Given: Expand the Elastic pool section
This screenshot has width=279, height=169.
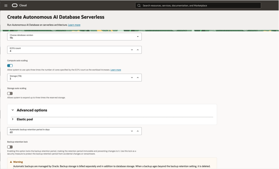Looking at the screenshot, I should [x=13, y=119].
